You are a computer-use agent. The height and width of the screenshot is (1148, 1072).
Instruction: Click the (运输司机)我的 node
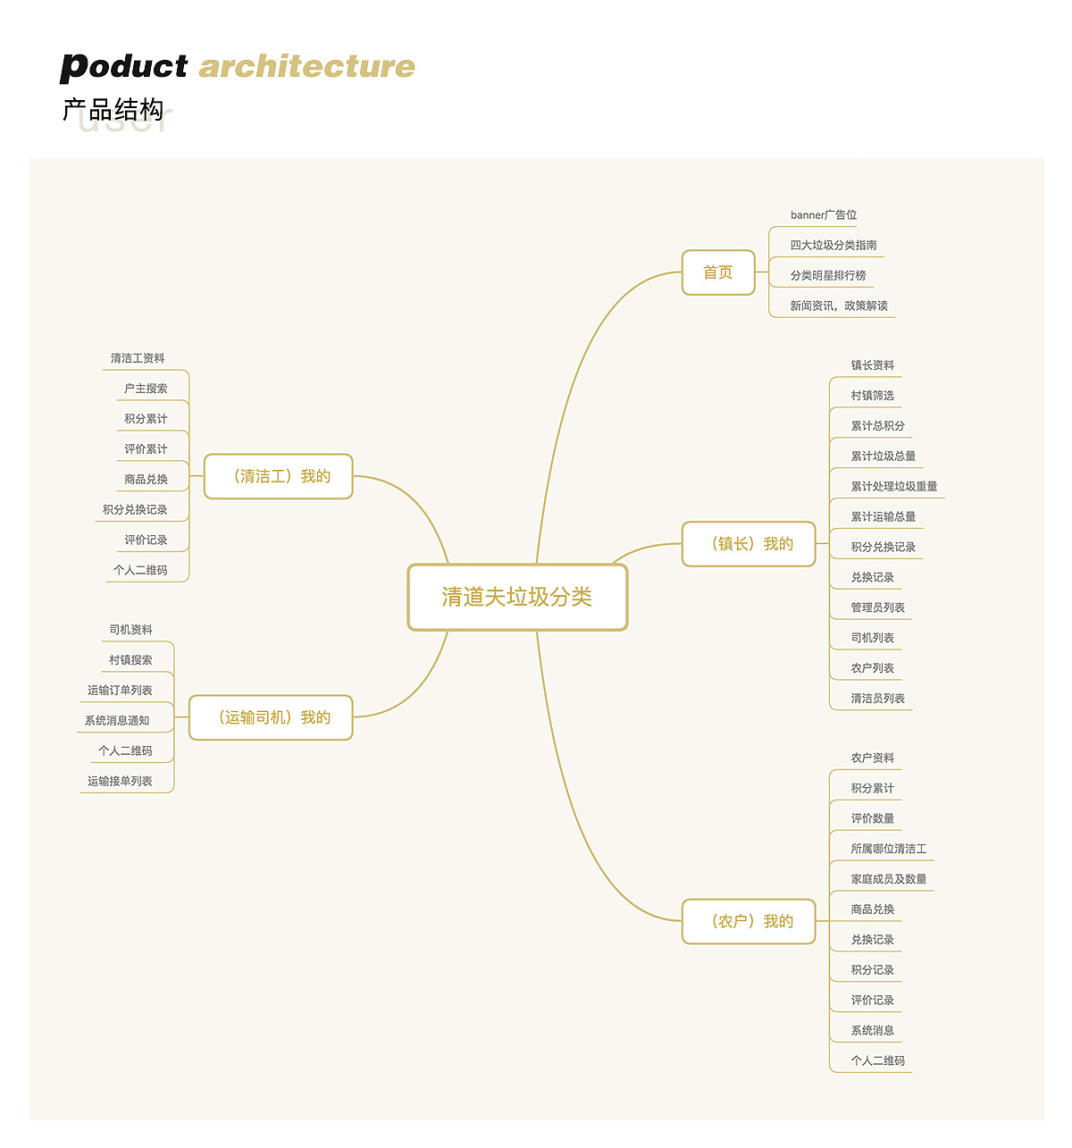(x=272, y=717)
